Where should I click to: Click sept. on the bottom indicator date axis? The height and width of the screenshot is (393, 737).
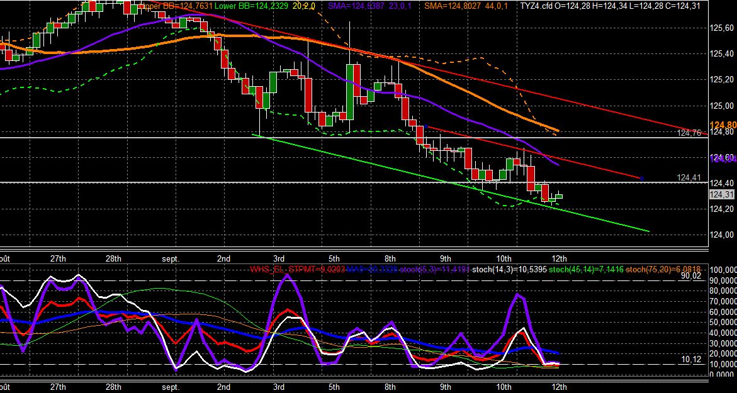171,388
